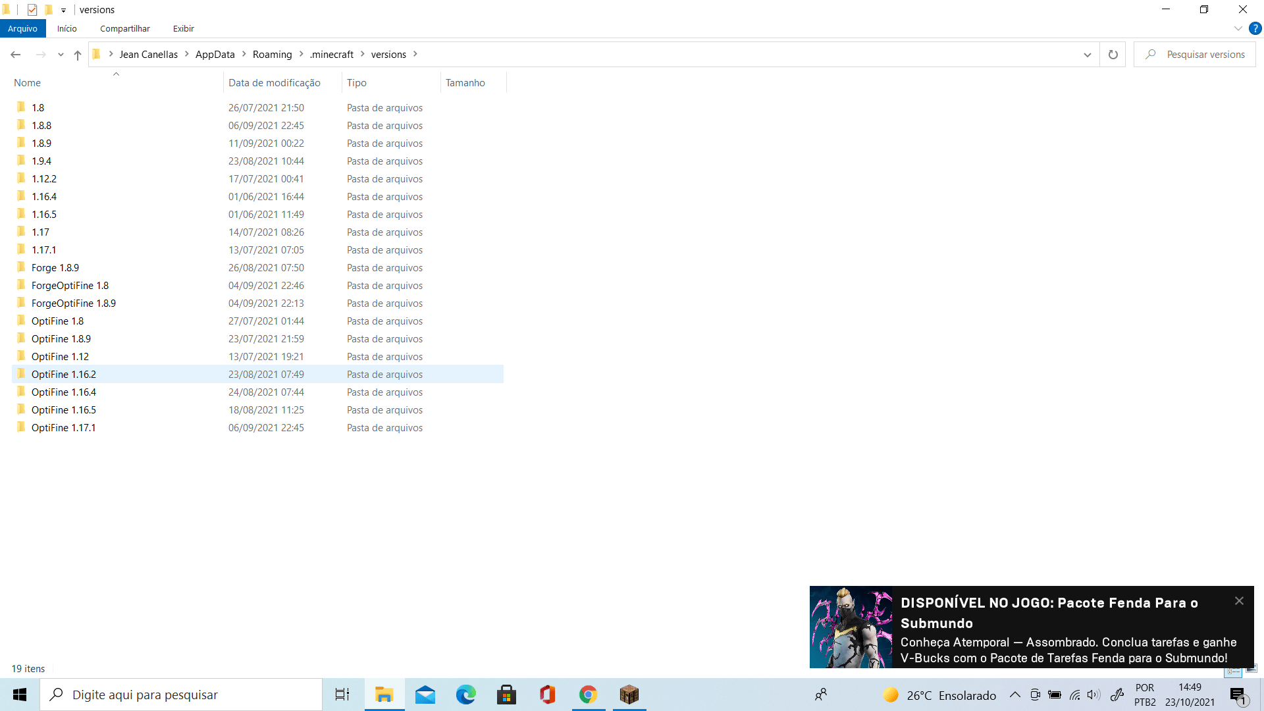The width and height of the screenshot is (1264, 711).
Task: Go to .minecraft in the address path
Action: point(332,55)
